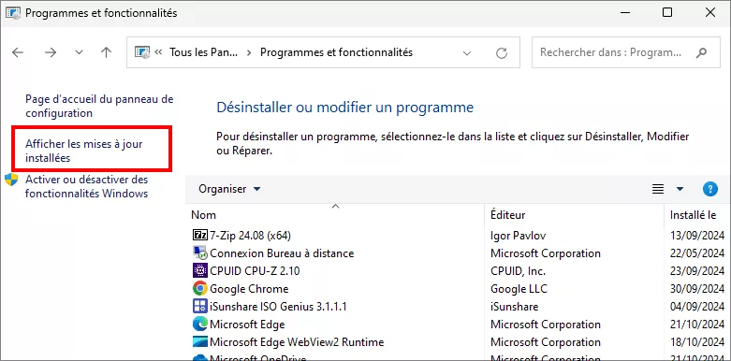Click the Forward navigation arrow
Screen dimensions: 731x361
pyautogui.click(x=51, y=52)
